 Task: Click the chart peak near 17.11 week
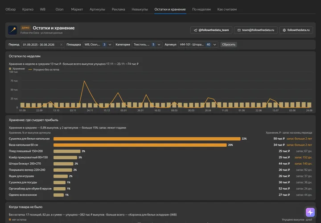point(84,81)
